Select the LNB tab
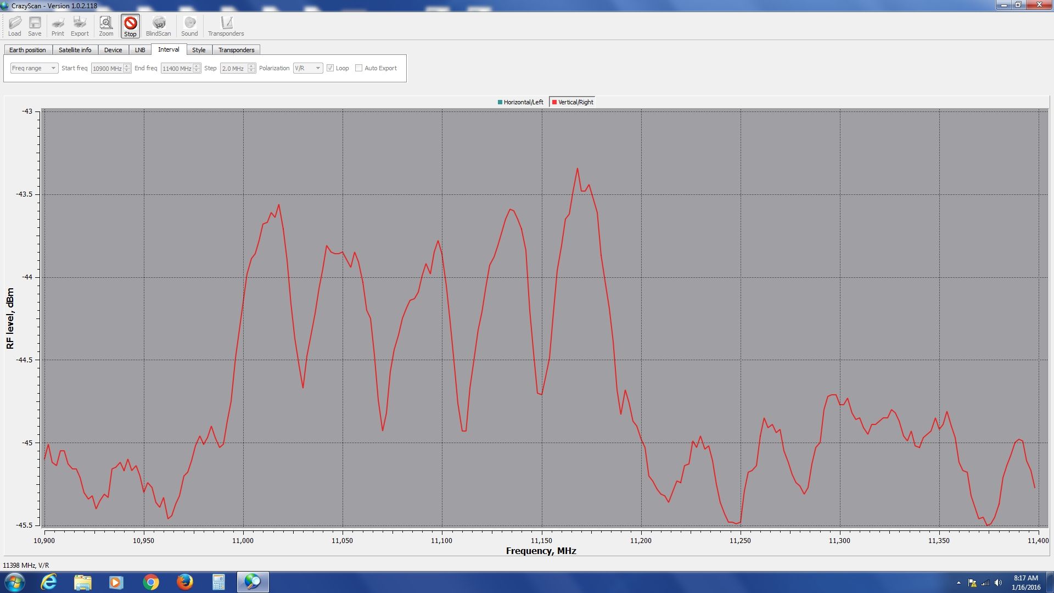 coord(140,50)
